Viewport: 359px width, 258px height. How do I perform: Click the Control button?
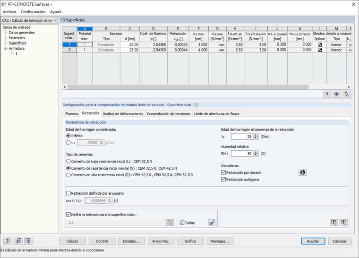coord(102,241)
